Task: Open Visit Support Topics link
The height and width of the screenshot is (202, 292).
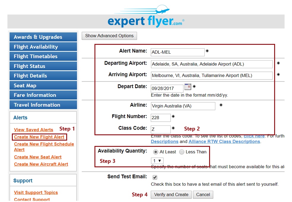Action: pyautogui.click(x=36, y=192)
